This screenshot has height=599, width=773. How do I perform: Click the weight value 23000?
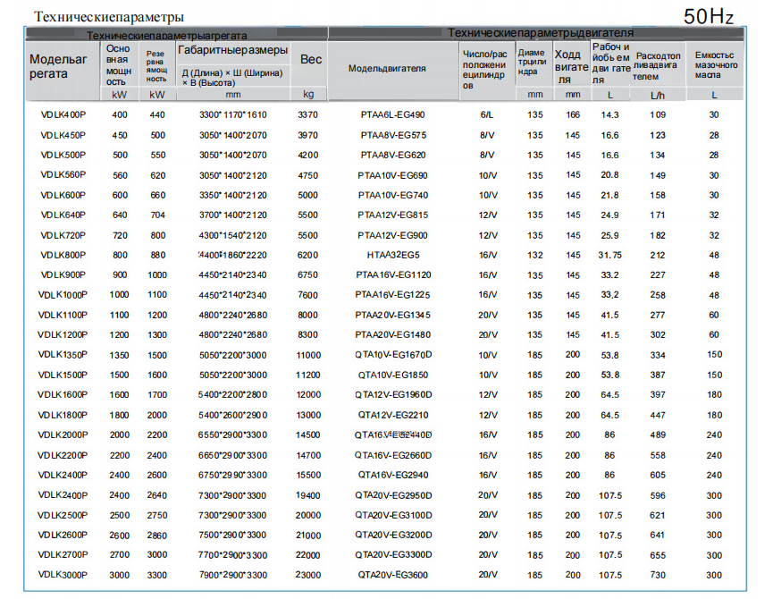click(307, 575)
